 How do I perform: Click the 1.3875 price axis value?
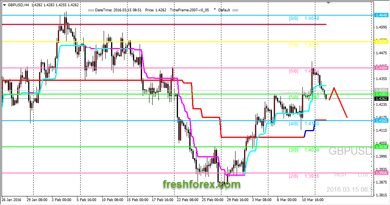381,182
